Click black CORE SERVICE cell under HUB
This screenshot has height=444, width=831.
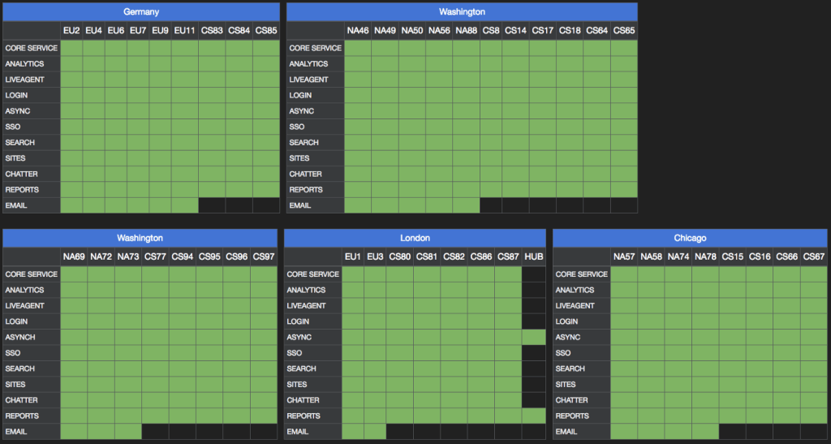tap(534, 274)
